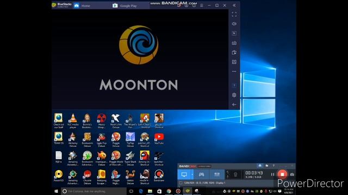
Task: Open Task View on the taskbar
Action: click(x=131, y=191)
